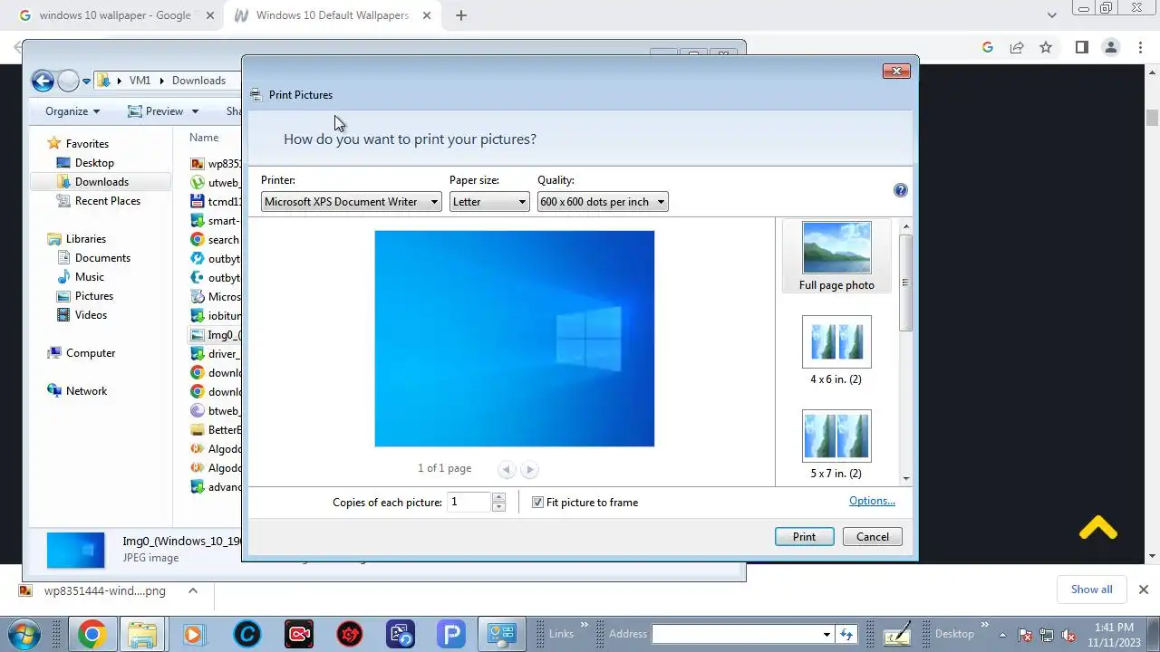Select search Chrome file in Explorer list
The image size is (1160, 652).
[215, 240]
